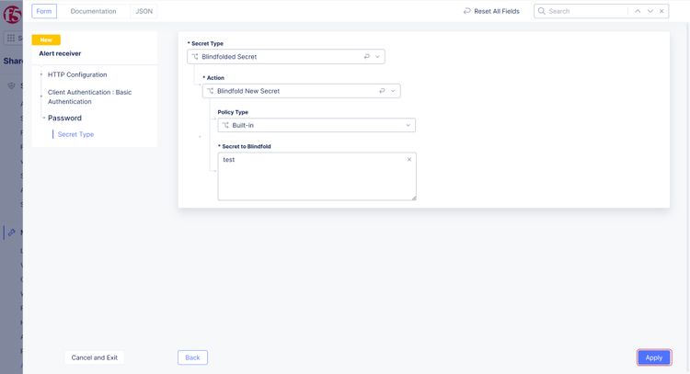Click the Back button
This screenshot has width=690, height=374.
coord(192,357)
